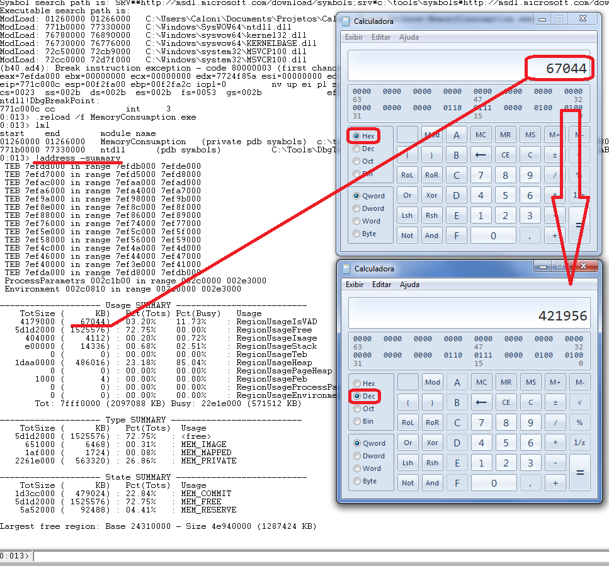Open the Ajuda menu in the 421956 calculator
Image resolution: width=609 pixels, height=566 pixels.
pyautogui.click(x=410, y=285)
